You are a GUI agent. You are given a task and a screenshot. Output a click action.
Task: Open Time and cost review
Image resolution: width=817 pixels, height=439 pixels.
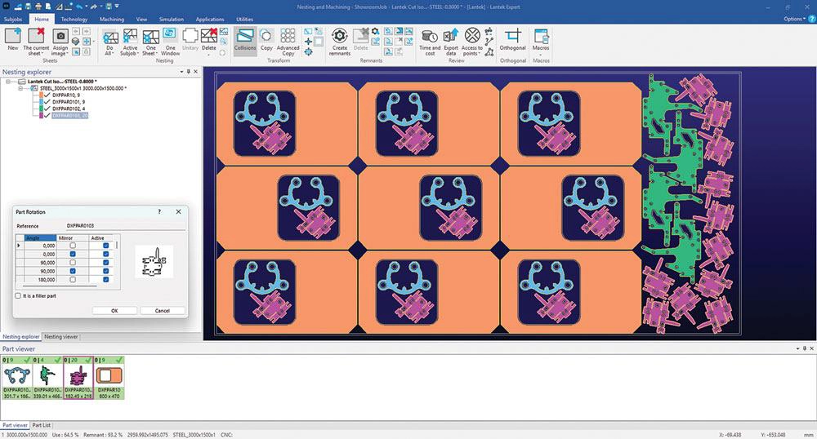pyautogui.click(x=430, y=37)
